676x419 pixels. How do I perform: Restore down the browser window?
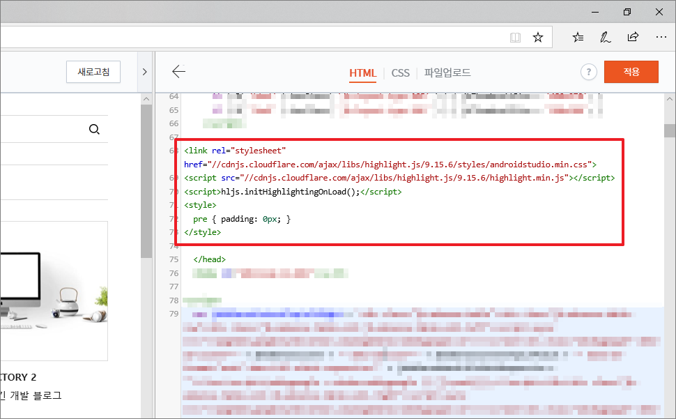(x=627, y=12)
